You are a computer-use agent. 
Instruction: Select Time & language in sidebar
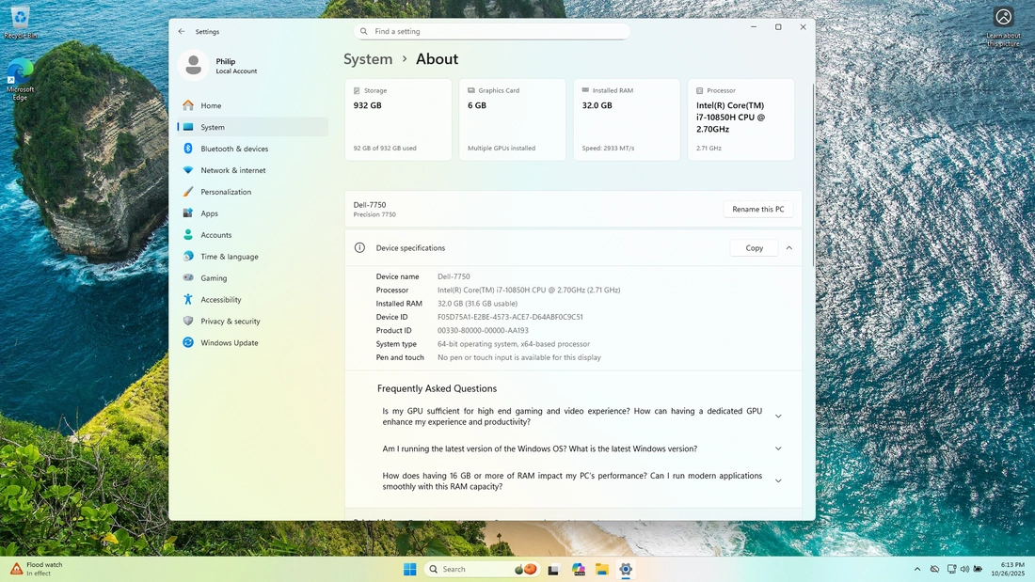(229, 257)
